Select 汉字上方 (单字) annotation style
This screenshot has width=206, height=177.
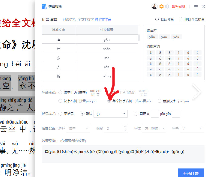[x=60, y=92]
